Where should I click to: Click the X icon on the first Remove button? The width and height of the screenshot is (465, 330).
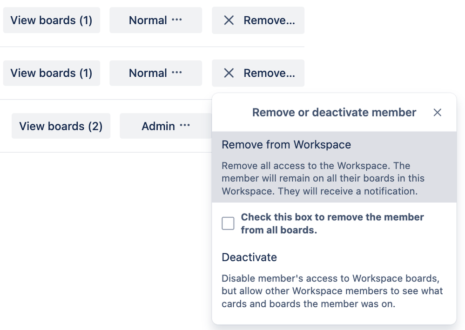[228, 20]
